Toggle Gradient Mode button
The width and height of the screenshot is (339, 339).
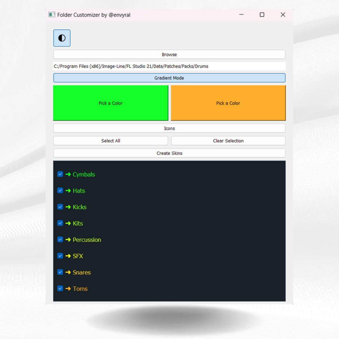(x=169, y=78)
